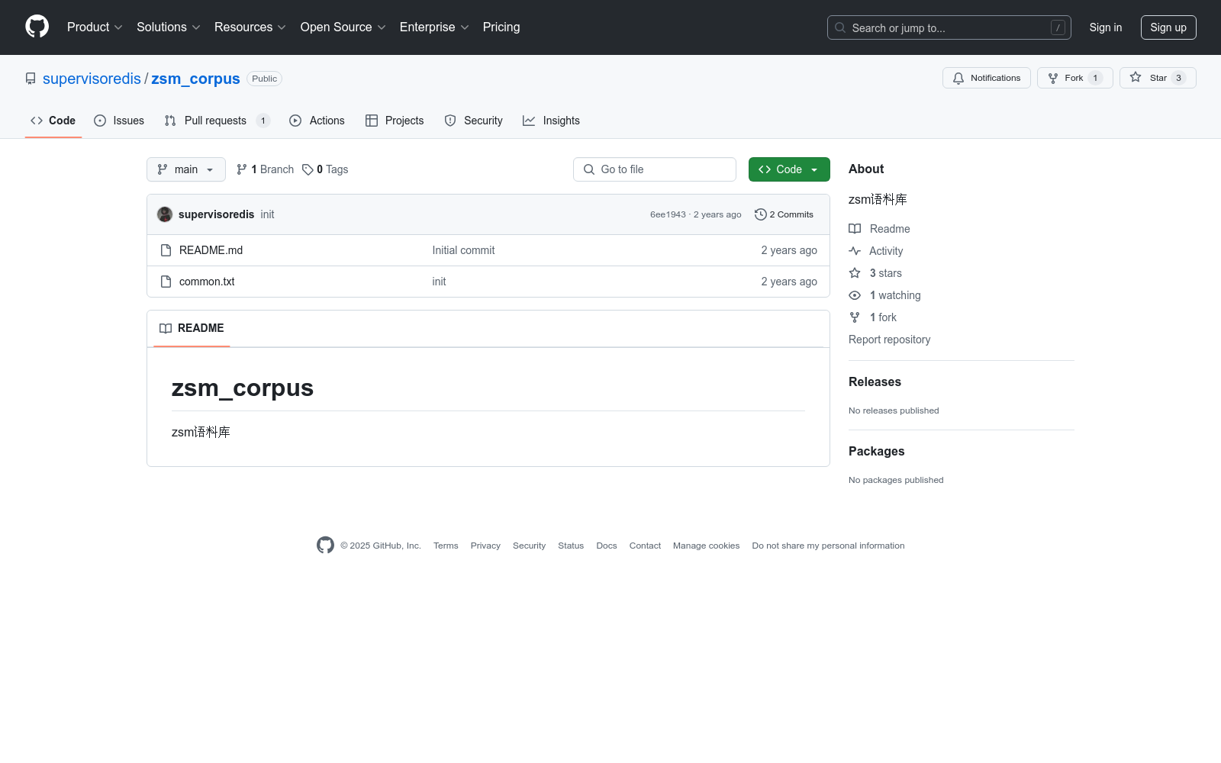This screenshot has height=763, width=1221.
Task: Open supervisoredis owner profile link
Action: (92, 79)
